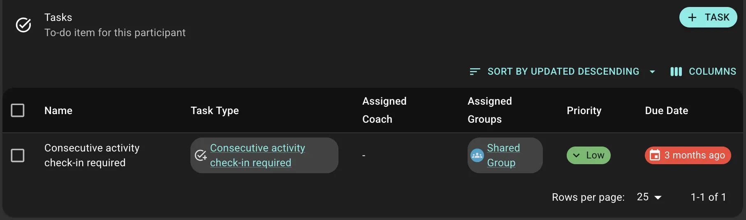Open the Low priority dropdown
Viewport: 746px width, 220px height.
point(589,155)
